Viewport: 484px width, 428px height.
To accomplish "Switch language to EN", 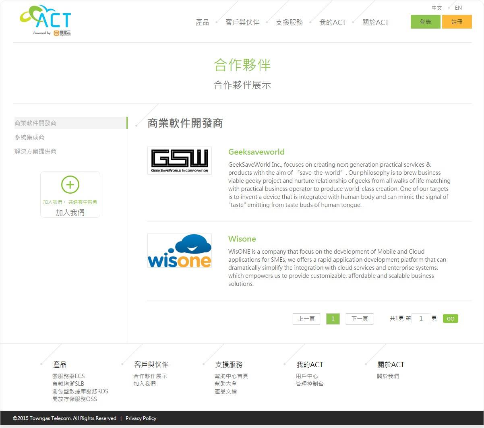I will point(458,8).
